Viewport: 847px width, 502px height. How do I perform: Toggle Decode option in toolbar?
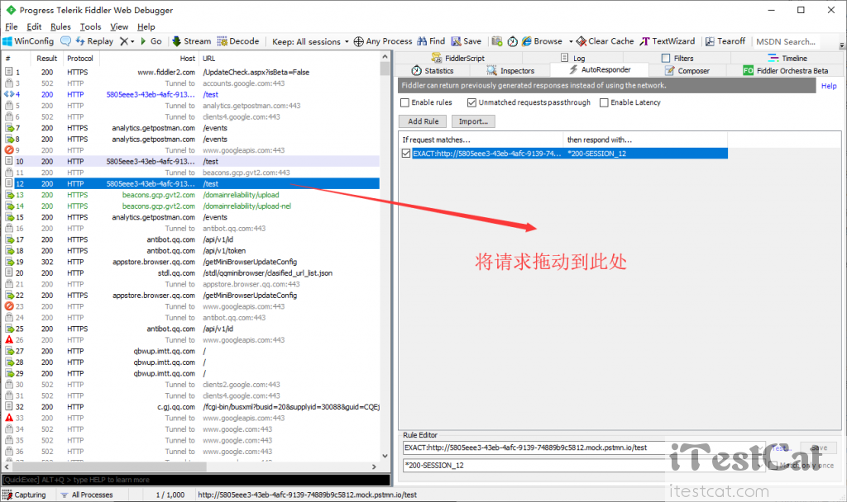click(238, 41)
